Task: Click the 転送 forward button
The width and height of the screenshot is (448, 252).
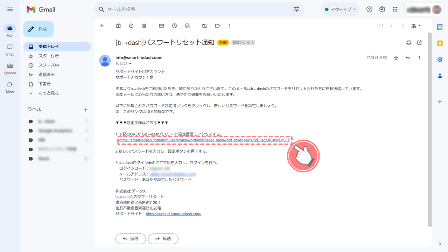Action: 163,239
